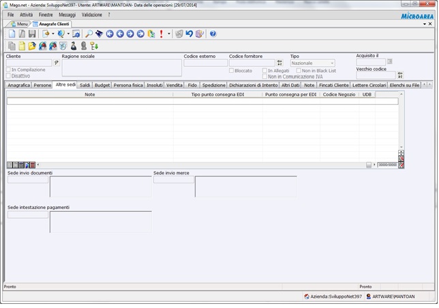Click the blue Undo arrow icon
The width and height of the screenshot is (439, 308).
(189, 33)
